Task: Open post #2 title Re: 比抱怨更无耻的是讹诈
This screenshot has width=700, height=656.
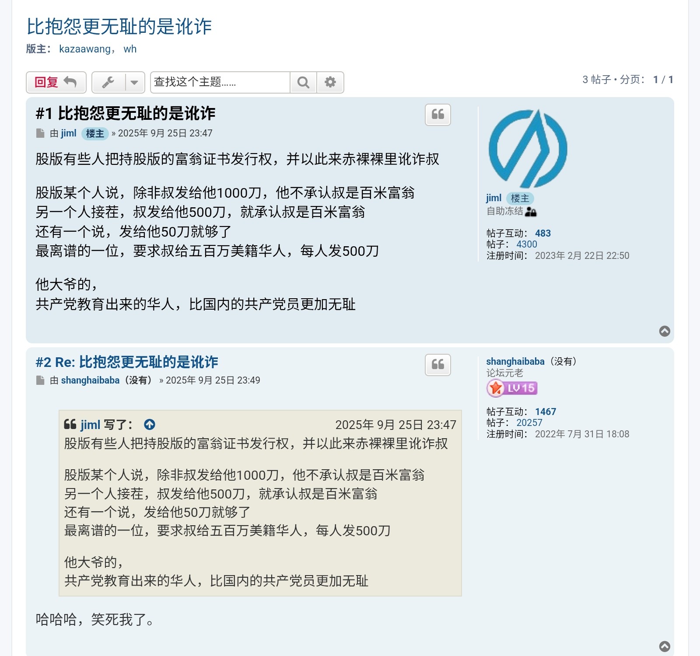Action: click(x=127, y=362)
